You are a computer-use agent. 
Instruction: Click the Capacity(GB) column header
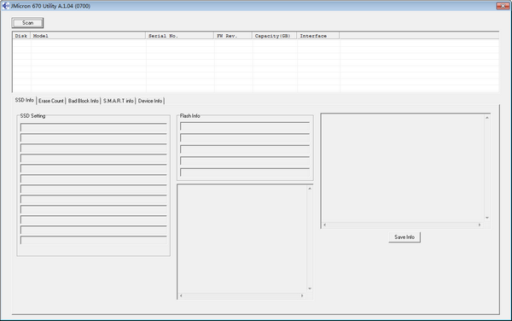(x=275, y=36)
